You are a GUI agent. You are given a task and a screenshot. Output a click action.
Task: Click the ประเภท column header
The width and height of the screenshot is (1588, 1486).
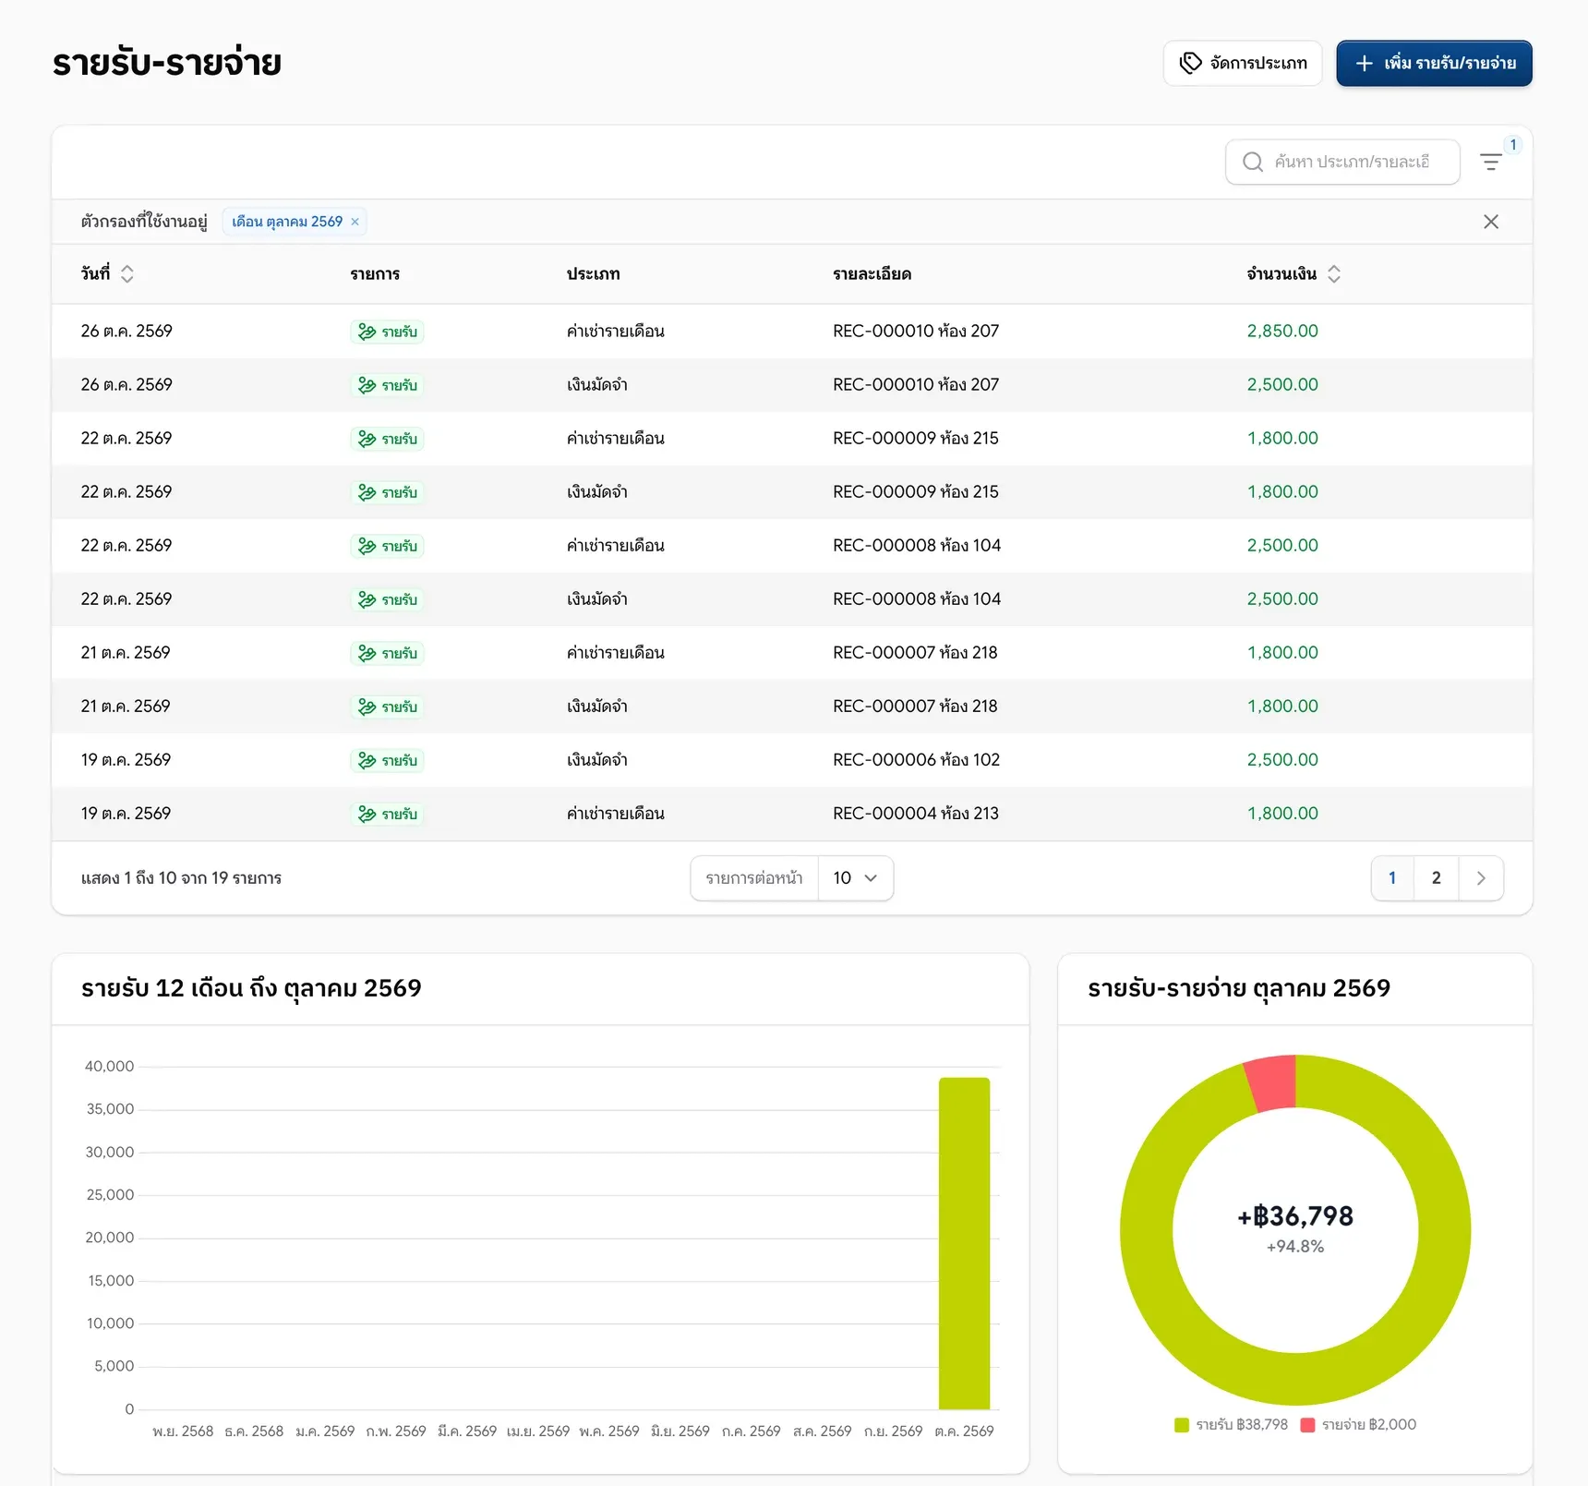click(593, 273)
